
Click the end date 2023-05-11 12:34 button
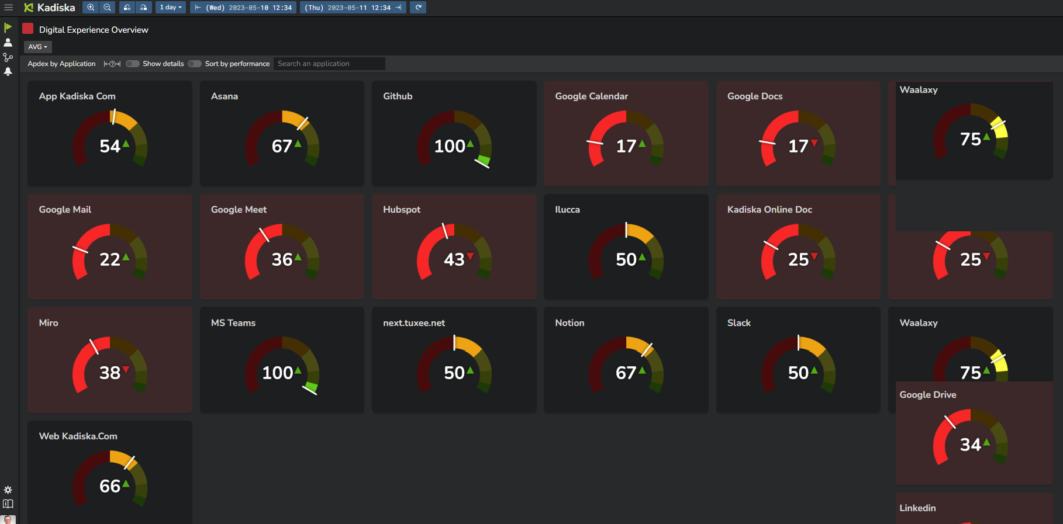(x=353, y=8)
